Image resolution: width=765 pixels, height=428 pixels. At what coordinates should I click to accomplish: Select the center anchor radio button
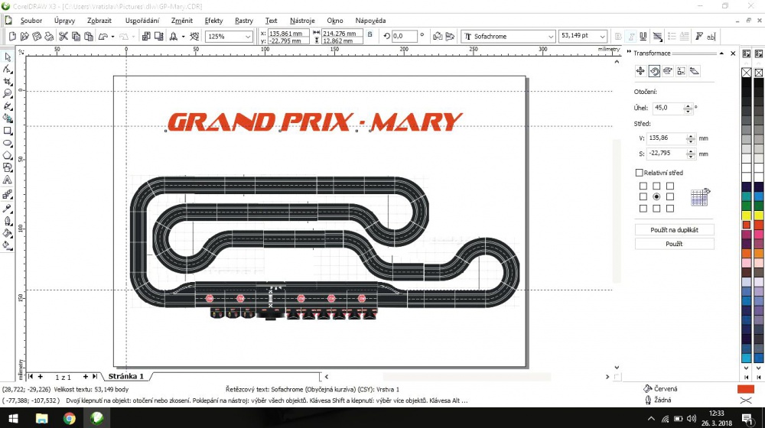[656, 196]
